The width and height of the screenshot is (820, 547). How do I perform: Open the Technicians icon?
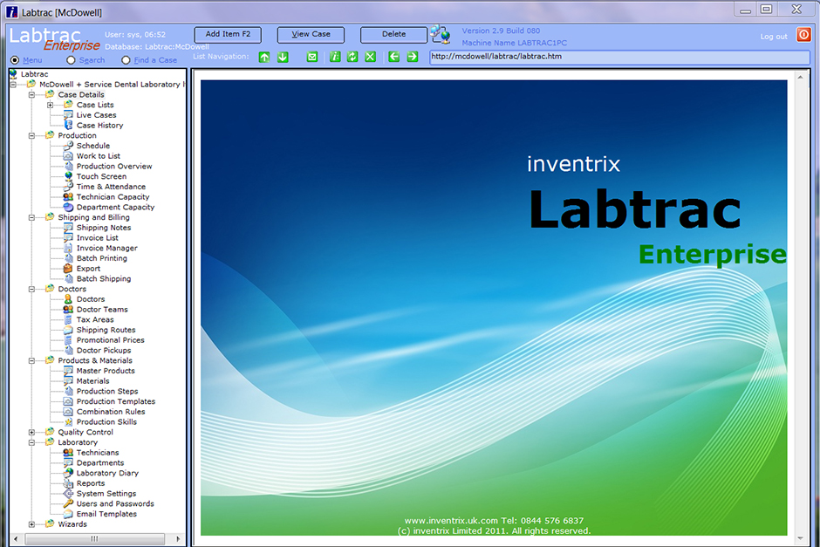pyautogui.click(x=68, y=453)
